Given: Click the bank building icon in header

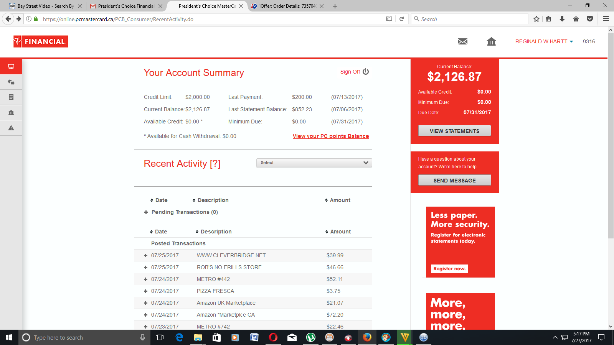Looking at the screenshot, I should [x=491, y=41].
